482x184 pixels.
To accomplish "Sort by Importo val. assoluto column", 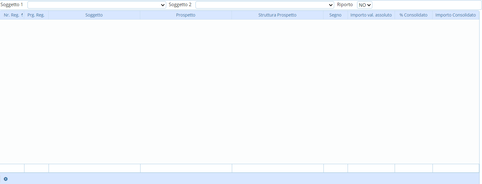I will (x=371, y=15).
